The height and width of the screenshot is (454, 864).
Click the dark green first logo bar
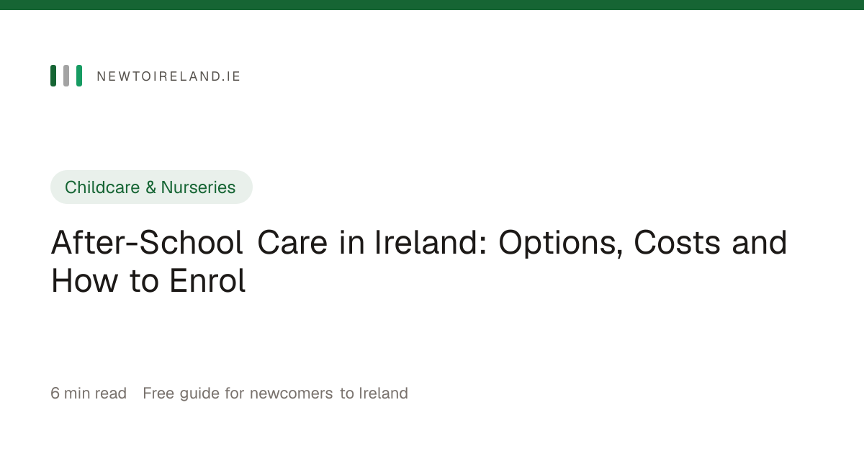(53, 76)
